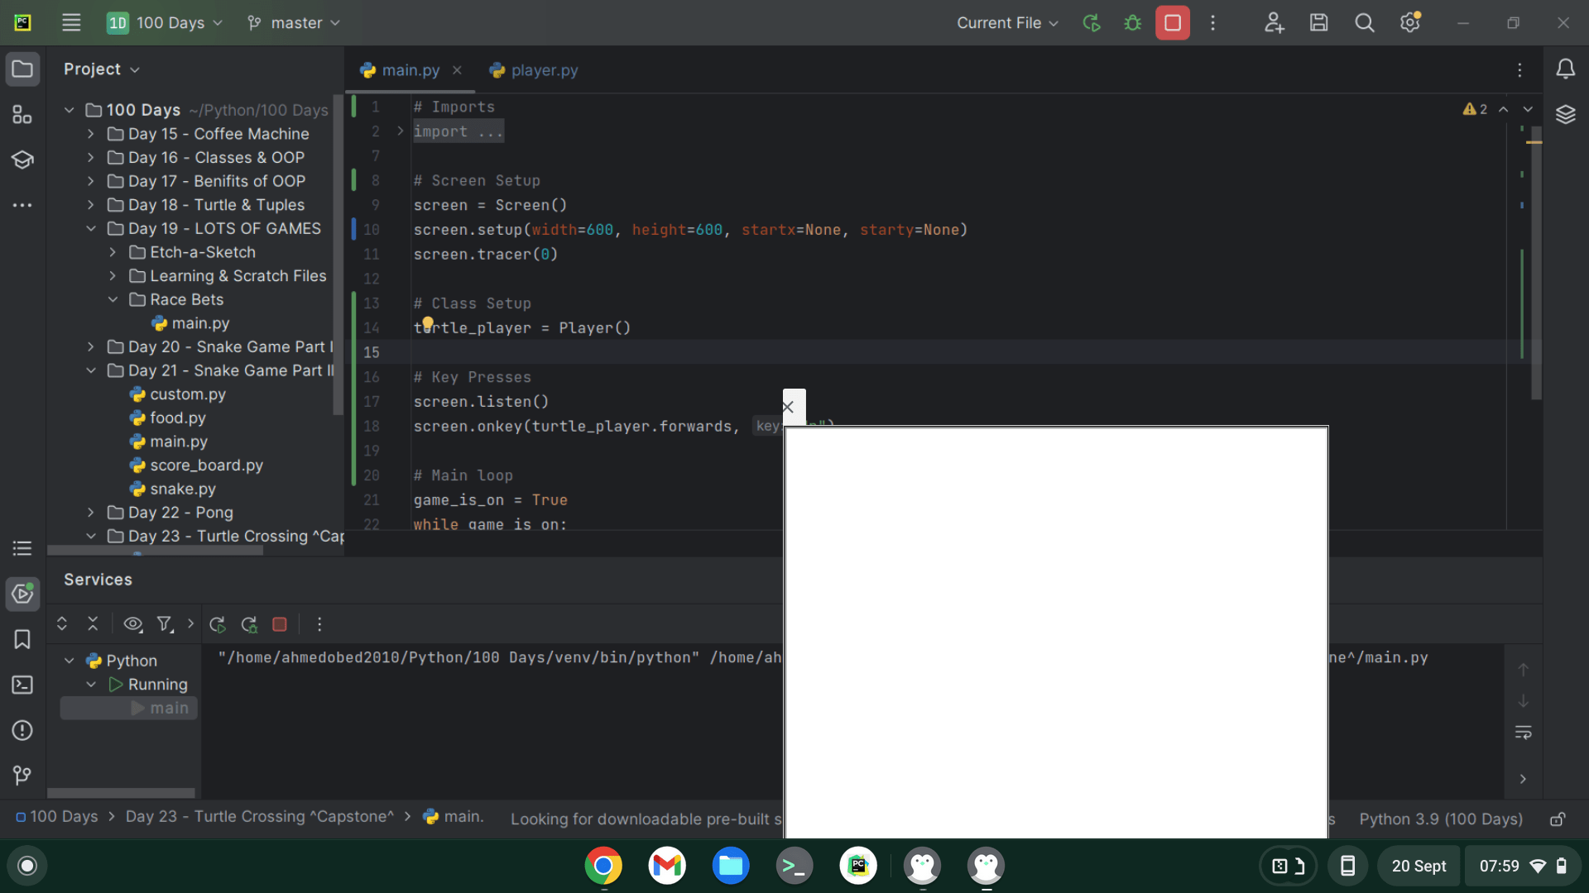Image resolution: width=1589 pixels, height=893 pixels.
Task: Close the white turtle graphics popup window
Action: click(788, 407)
